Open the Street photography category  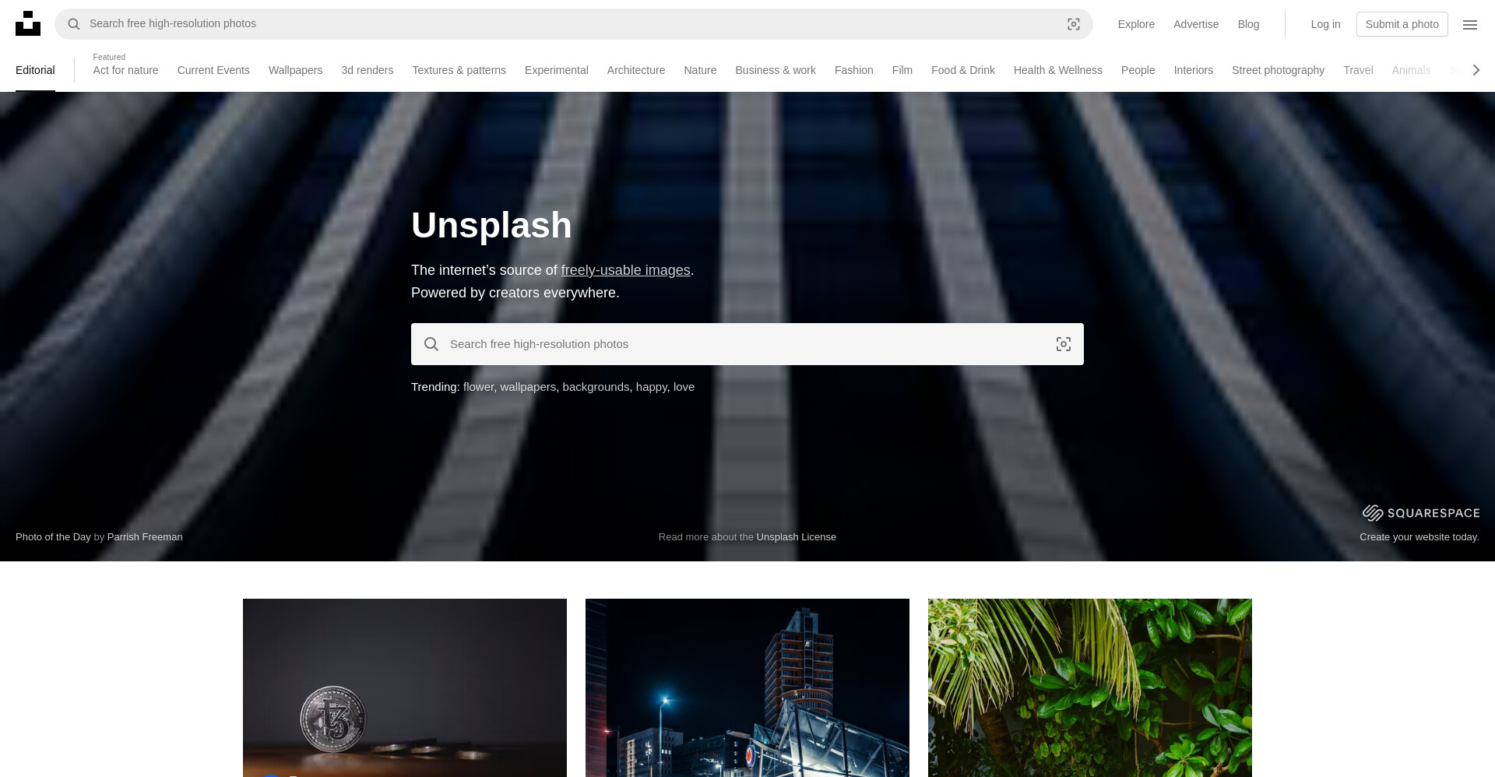coord(1278,70)
